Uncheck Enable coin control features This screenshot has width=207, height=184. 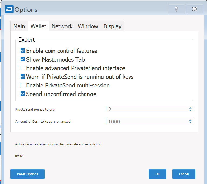[23, 51]
